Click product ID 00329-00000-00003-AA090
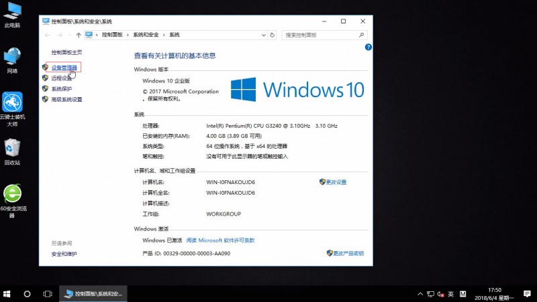This screenshot has width=537, height=302. pyautogui.click(x=197, y=254)
